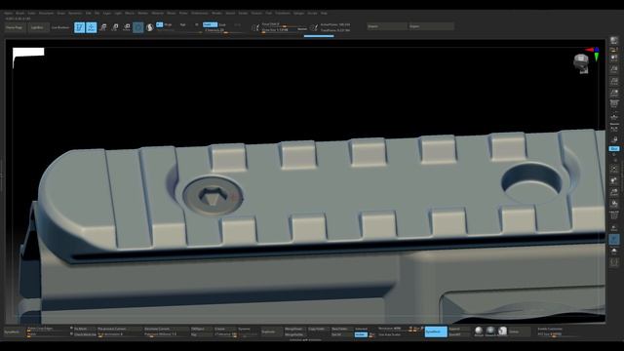
Task: Activate the Scale transform icon
Action: coord(115,27)
